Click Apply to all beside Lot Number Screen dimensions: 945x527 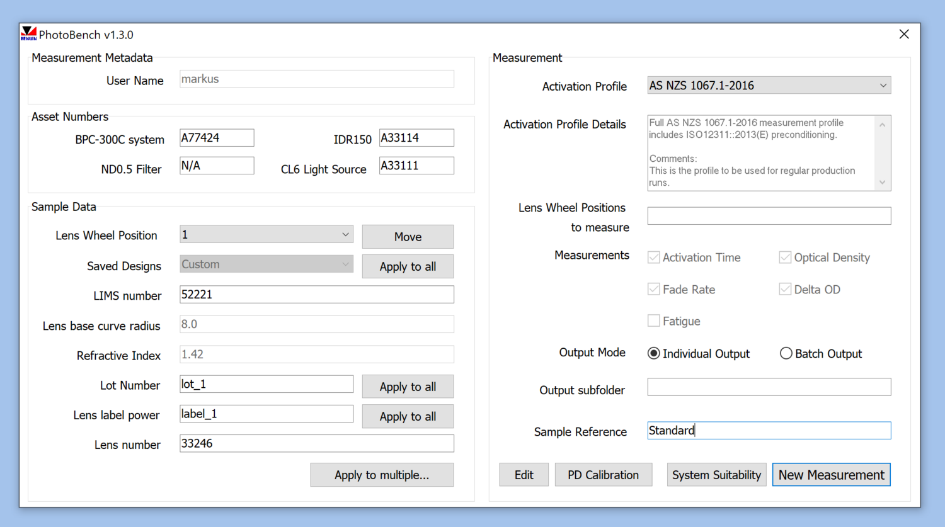pos(408,387)
